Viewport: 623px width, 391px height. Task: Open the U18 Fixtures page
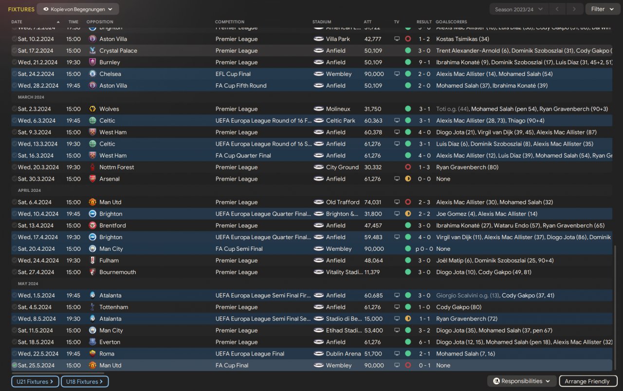[85, 382]
